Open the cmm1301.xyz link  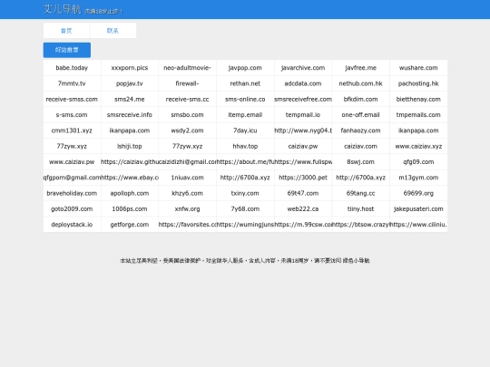72,130
